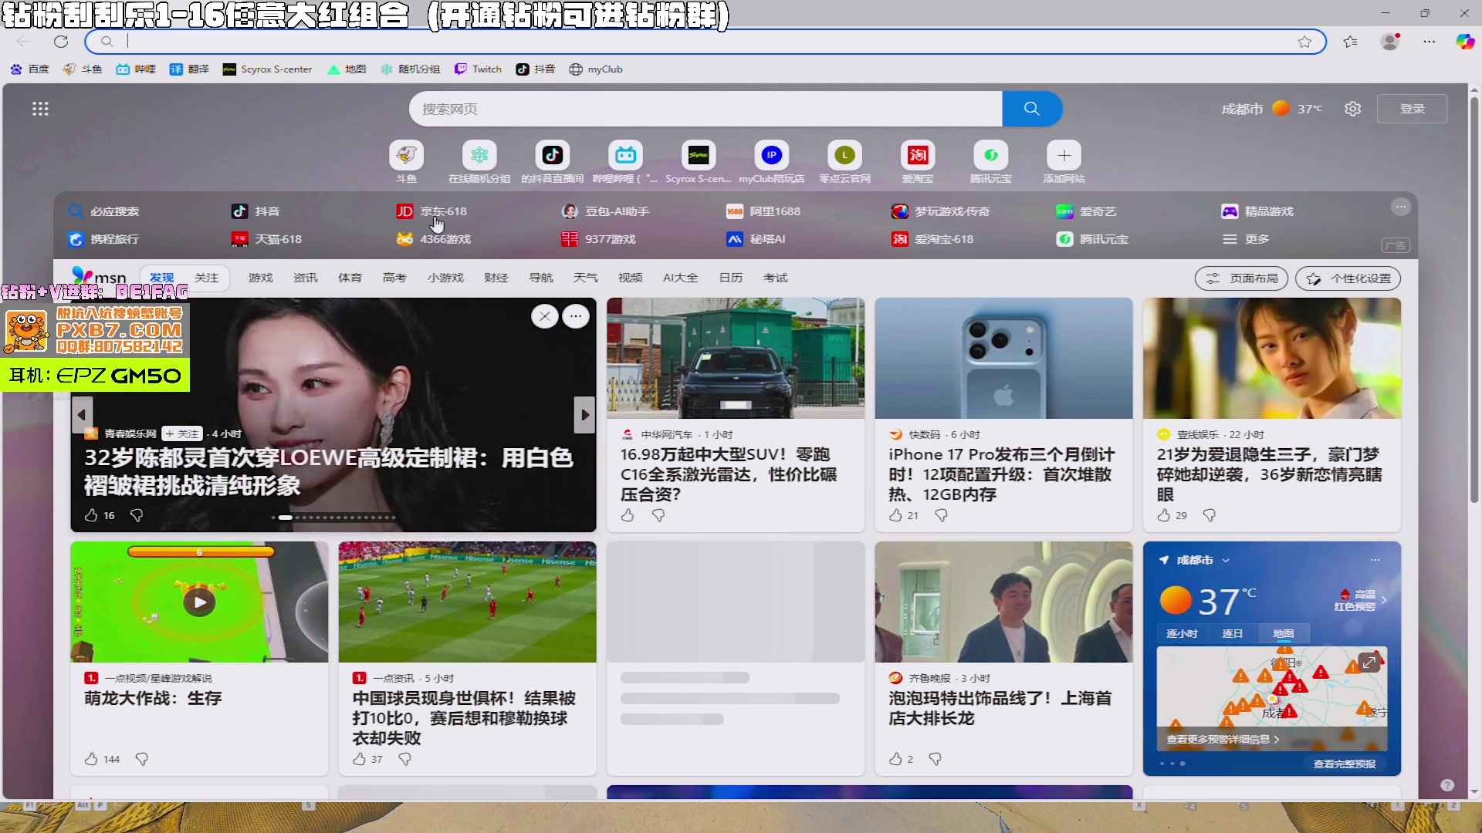
Task: Open the 零点云官网 quick link tile
Action: [844, 163]
